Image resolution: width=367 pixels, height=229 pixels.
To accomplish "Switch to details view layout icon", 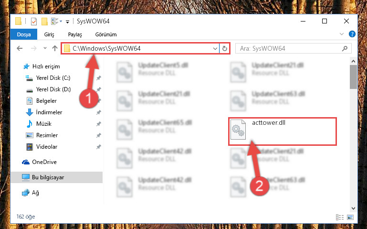I will (340, 217).
